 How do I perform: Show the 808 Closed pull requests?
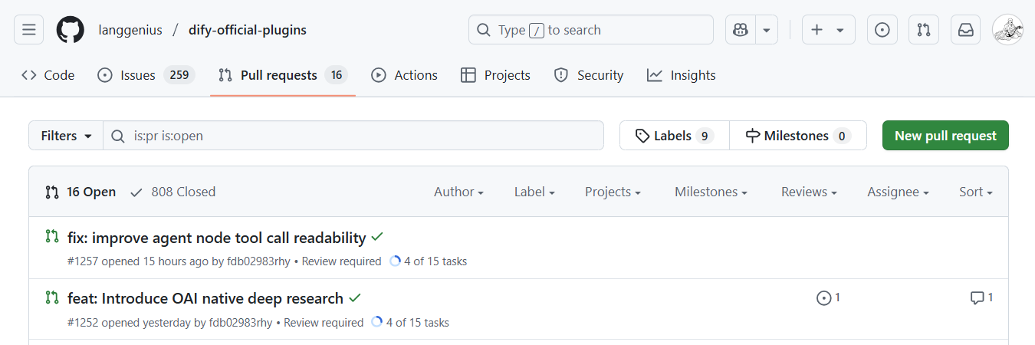(173, 192)
